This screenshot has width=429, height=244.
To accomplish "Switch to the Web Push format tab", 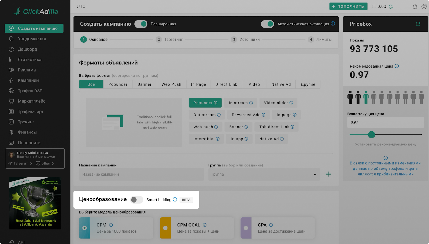I will pos(171,84).
